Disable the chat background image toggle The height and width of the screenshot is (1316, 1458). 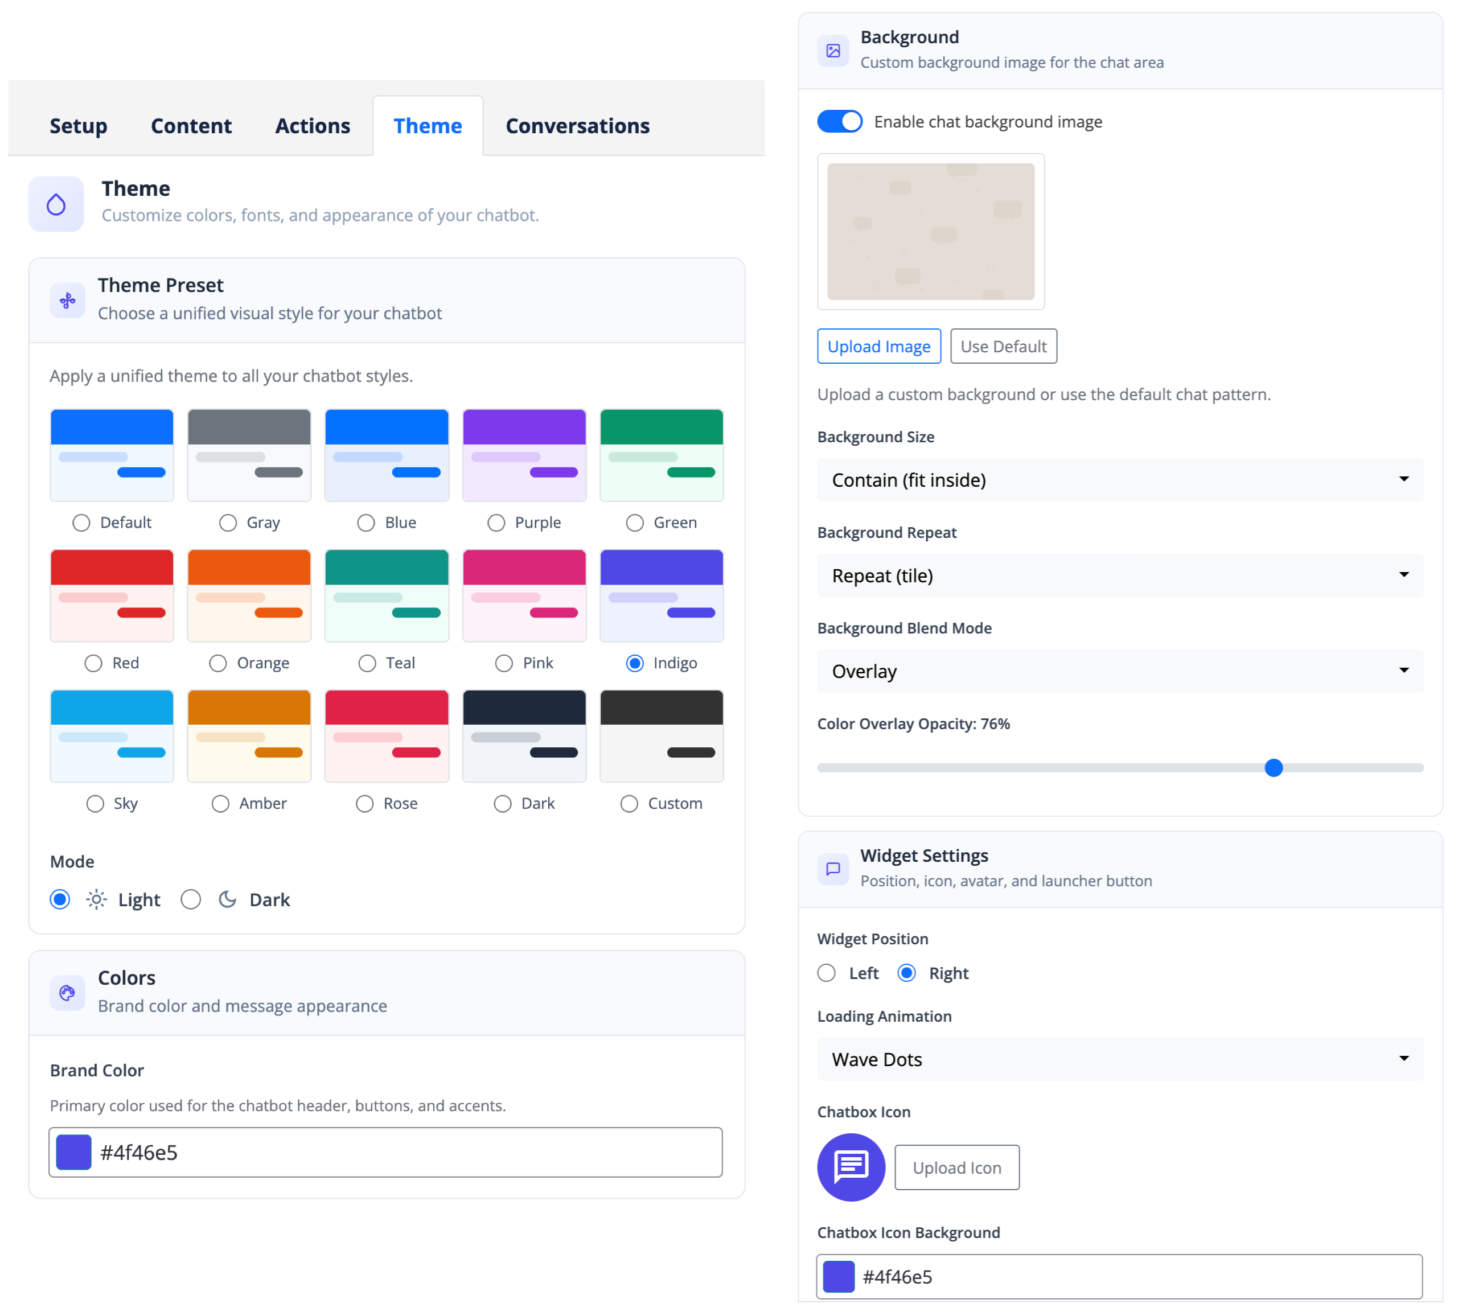pyautogui.click(x=839, y=121)
